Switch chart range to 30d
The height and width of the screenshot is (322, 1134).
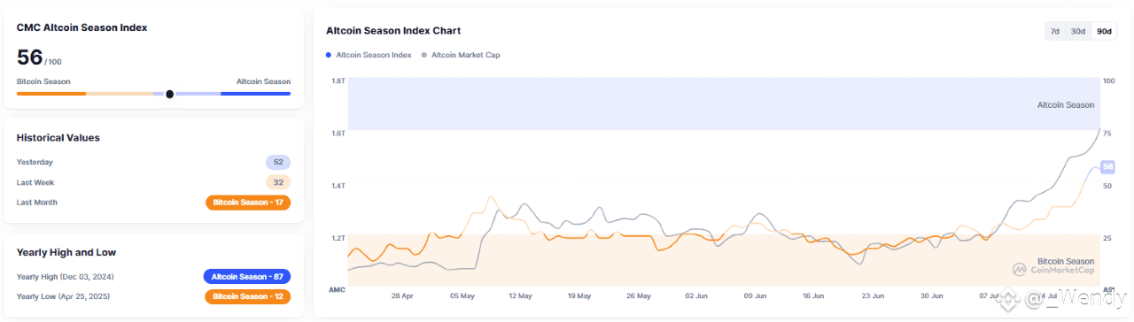[1077, 31]
